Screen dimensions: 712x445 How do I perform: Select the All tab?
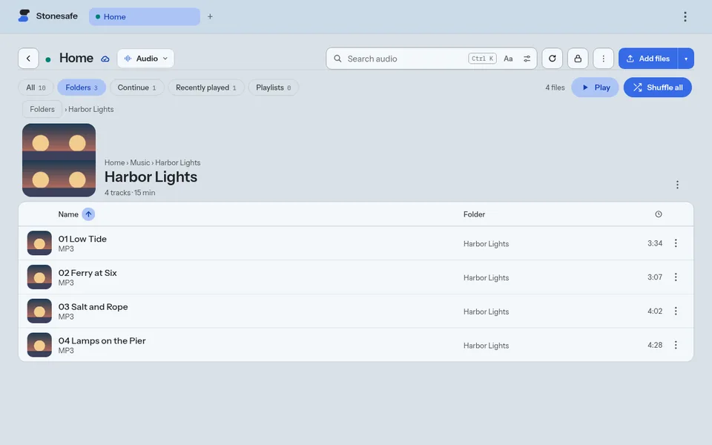click(36, 88)
